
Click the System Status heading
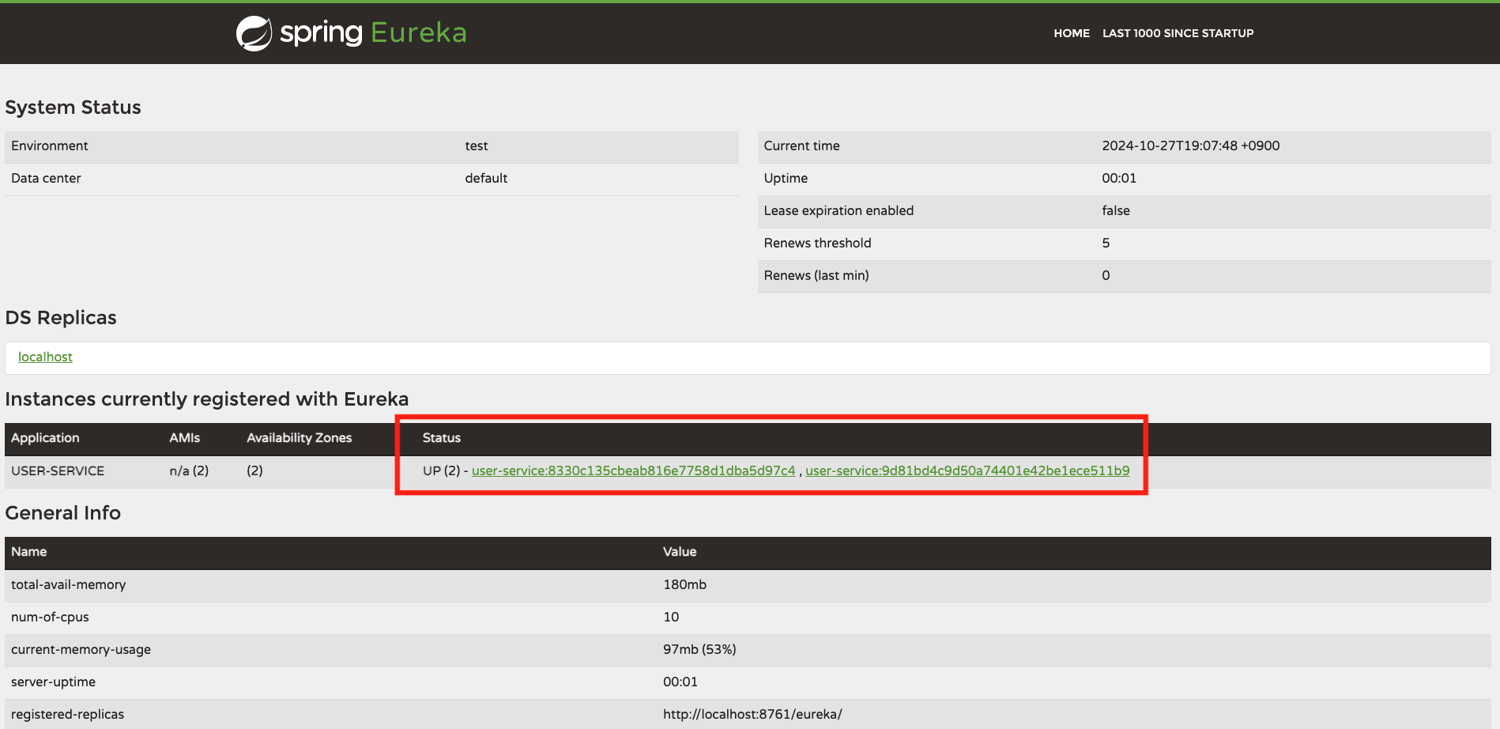click(73, 108)
